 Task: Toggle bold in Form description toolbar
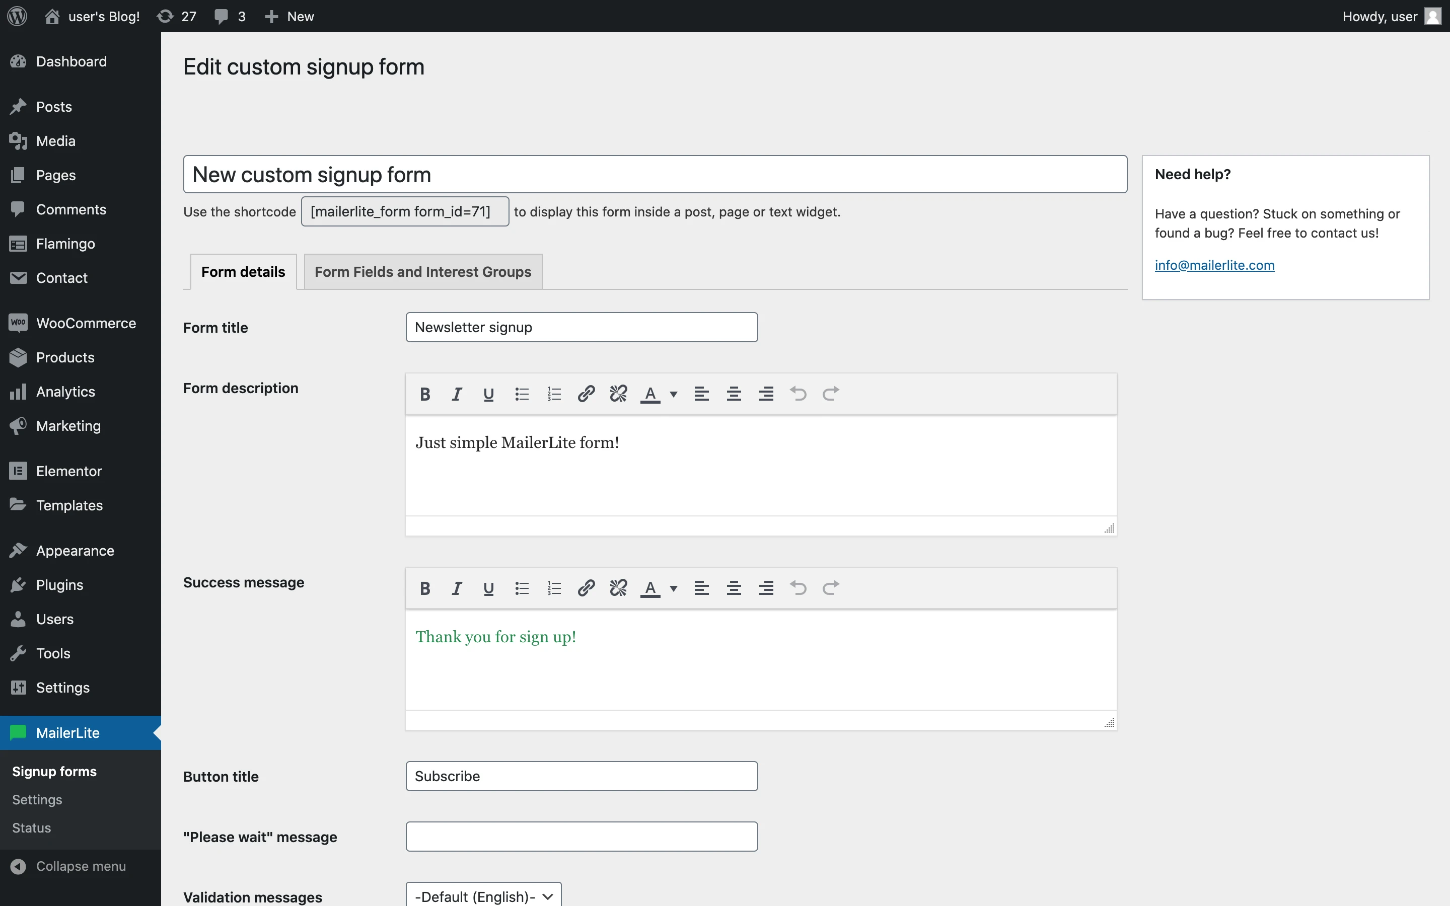[x=425, y=394]
